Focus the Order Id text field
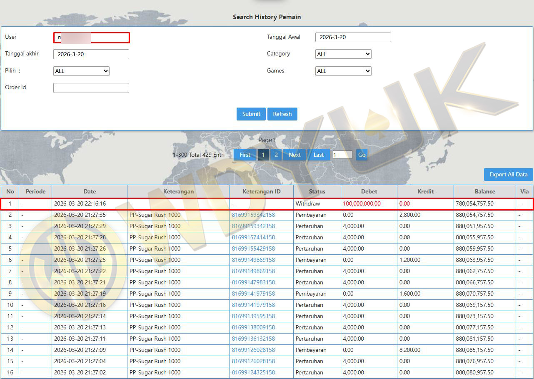534x379 pixels. point(91,88)
